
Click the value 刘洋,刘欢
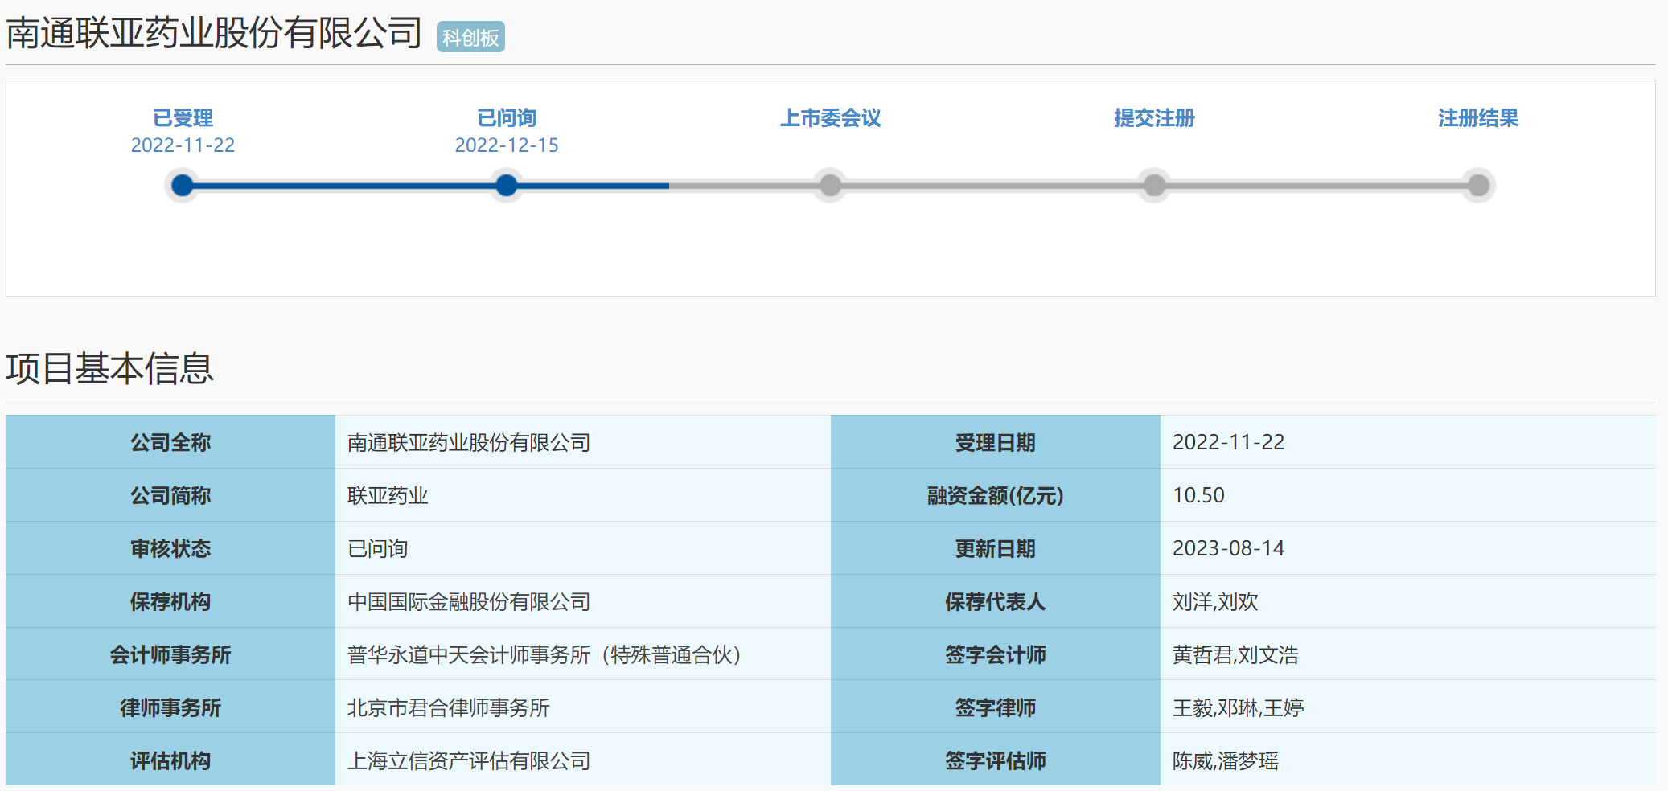coord(1215,602)
